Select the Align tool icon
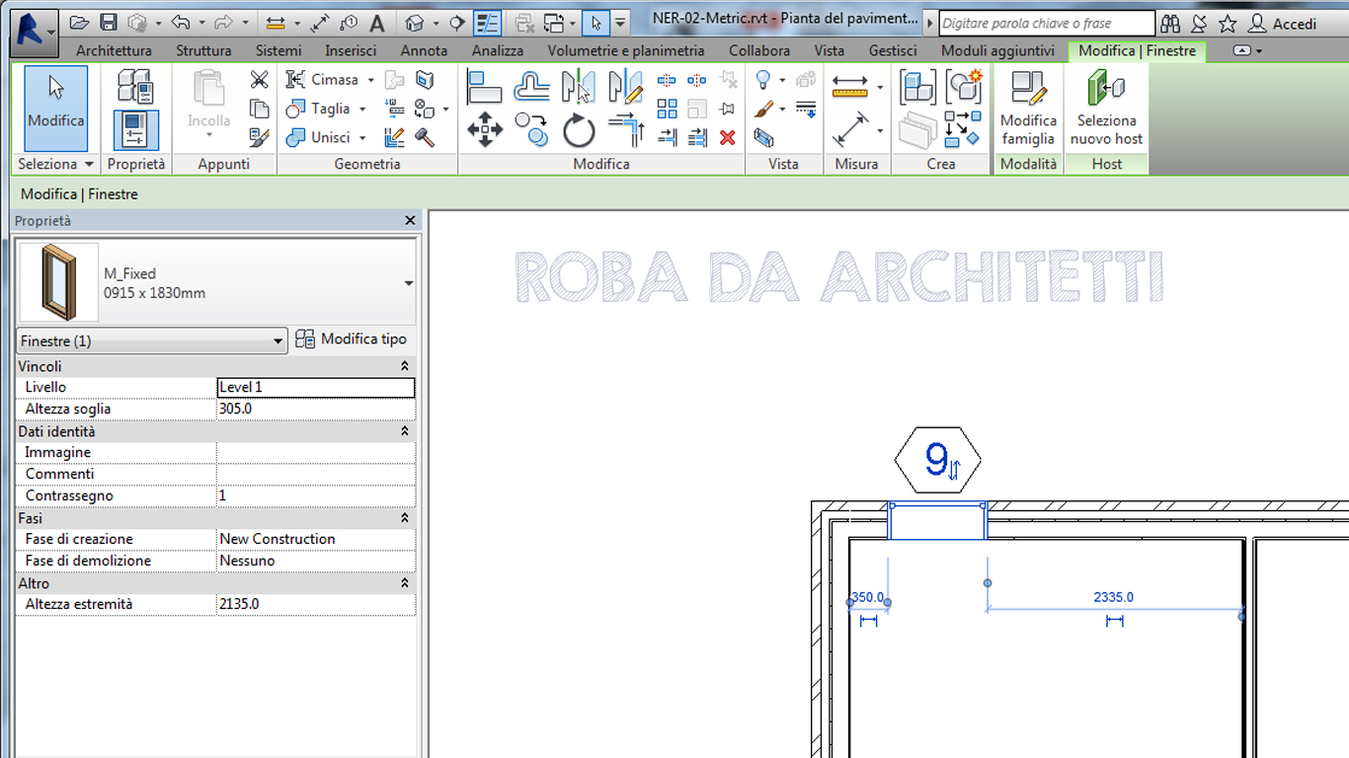The width and height of the screenshot is (1349, 758). (485, 88)
